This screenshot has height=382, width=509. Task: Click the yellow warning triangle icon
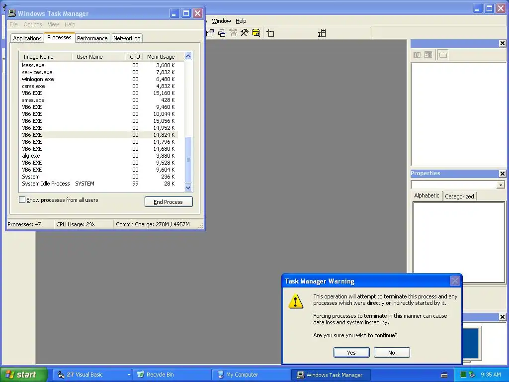click(296, 301)
